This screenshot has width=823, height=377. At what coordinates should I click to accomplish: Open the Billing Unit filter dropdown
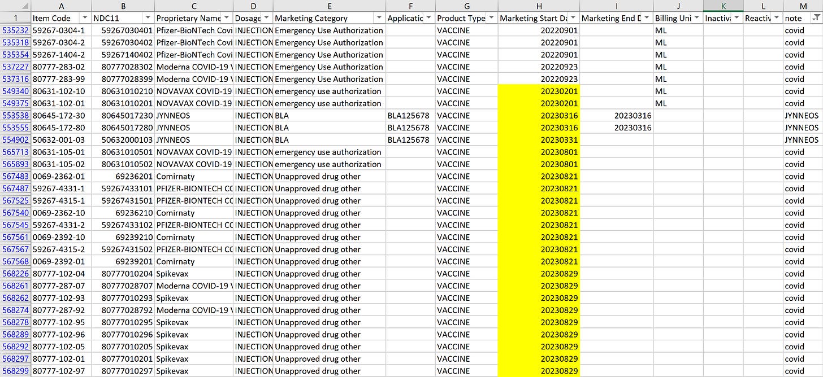(x=697, y=18)
